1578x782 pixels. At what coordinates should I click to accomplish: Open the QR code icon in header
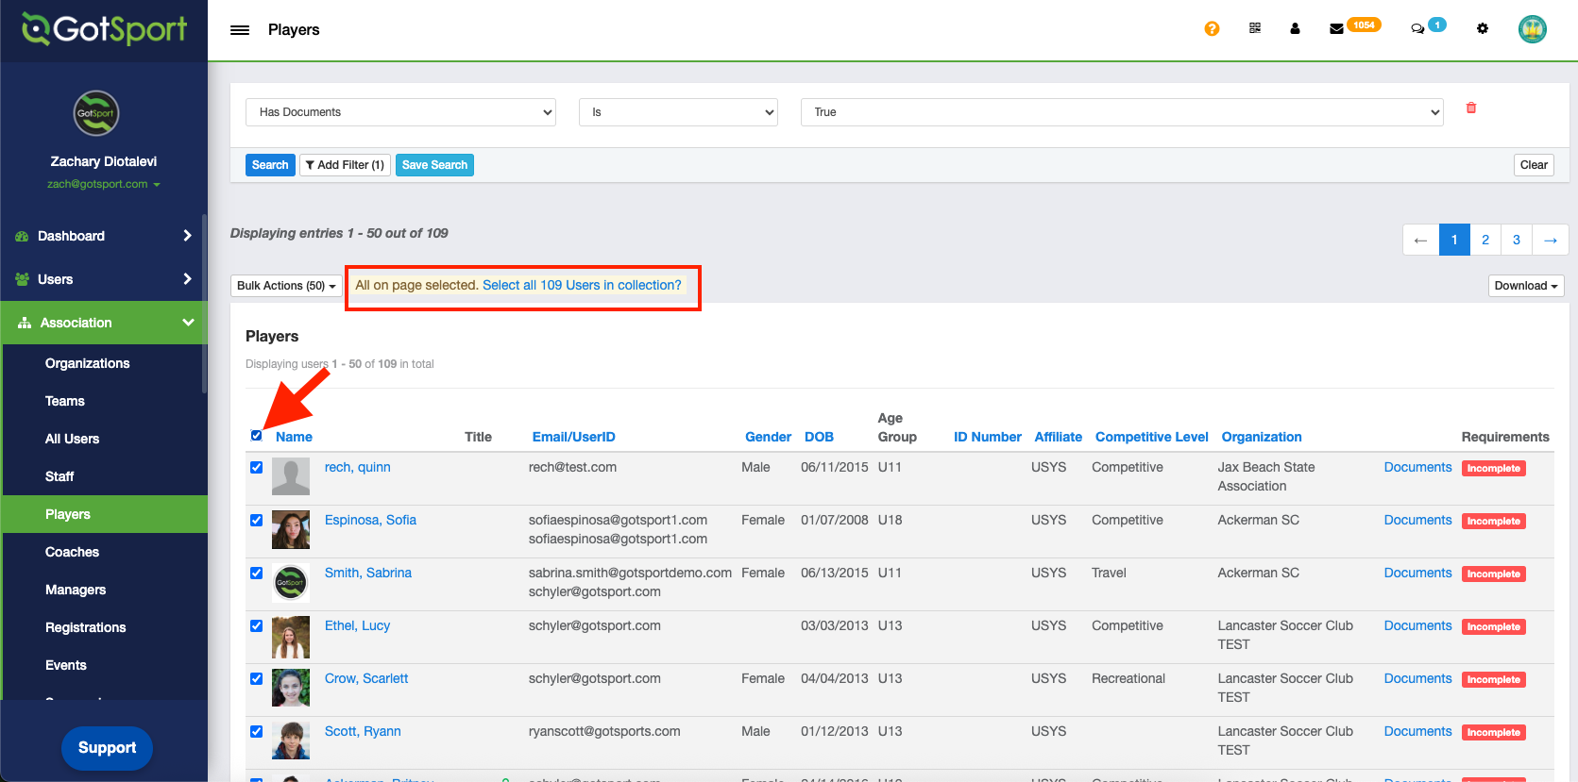click(x=1255, y=28)
